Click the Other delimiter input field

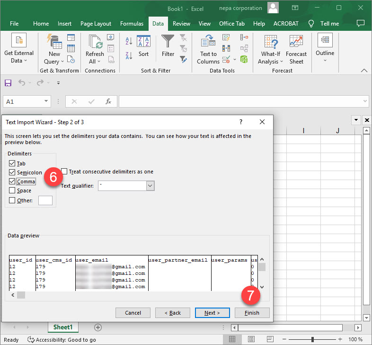tap(45, 200)
